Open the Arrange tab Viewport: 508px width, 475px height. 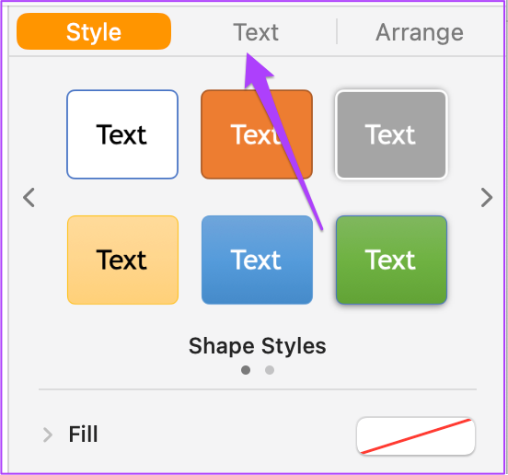coord(420,32)
